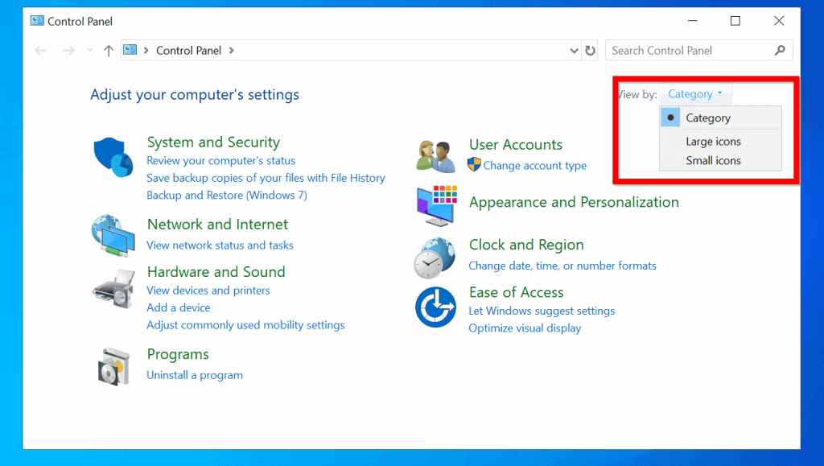824x466 pixels.
Task: Select Small icons in View by menu
Action: point(720,160)
